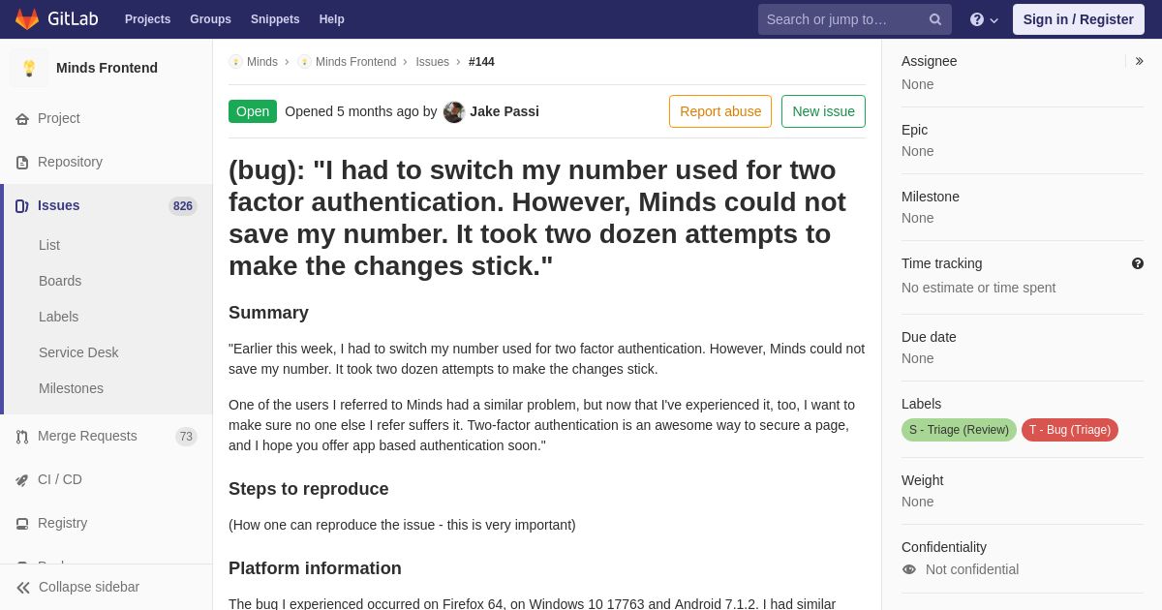Viewport: 1162px width, 610px height.
Task: Open the help question mark menu
Action: coord(984,19)
